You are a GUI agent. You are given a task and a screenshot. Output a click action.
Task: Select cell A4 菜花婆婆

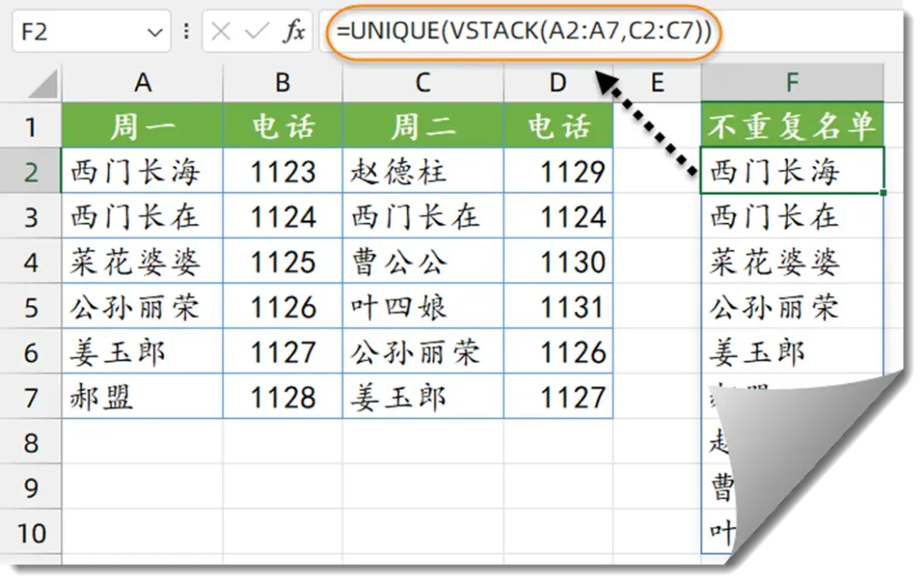pos(143,262)
